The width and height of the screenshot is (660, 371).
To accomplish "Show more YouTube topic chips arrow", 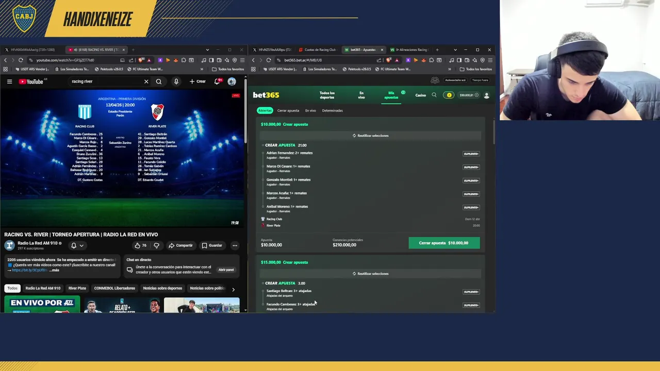I will pyautogui.click(x=233, y=289).
